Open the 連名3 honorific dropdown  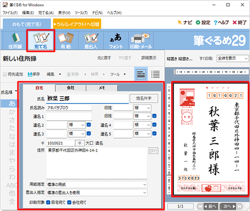click(76, 134)
